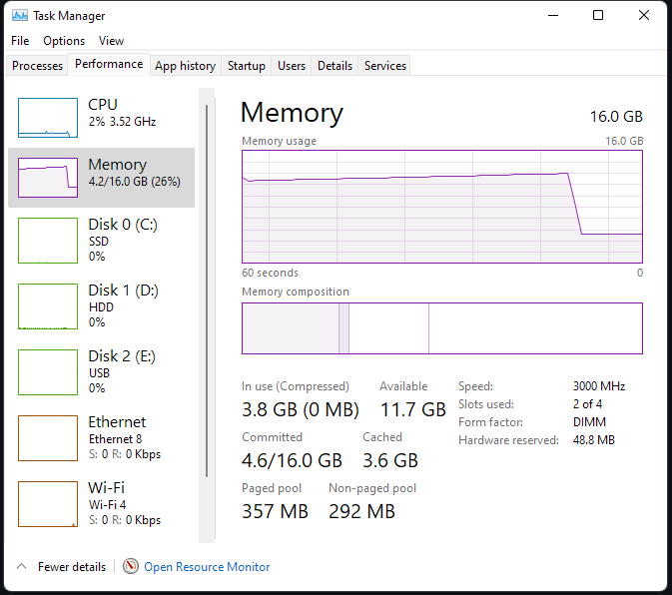This screenshot has width=672, height=595.
Task: Switch to the App history tab
Action: tap(185, 66)
